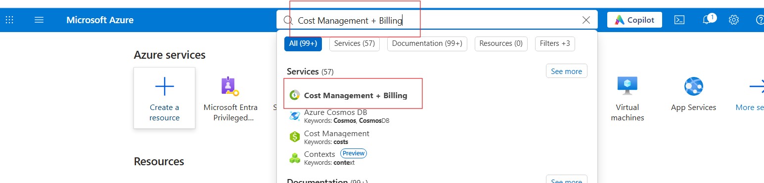The height and width of the screenshot is (183, 764).
Task: Click Keywords: costs text
Action: 326,142
